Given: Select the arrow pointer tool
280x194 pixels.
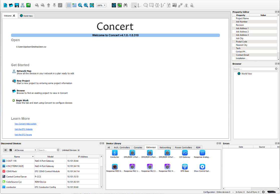Looking at the screenshot, I should (134, 5).
